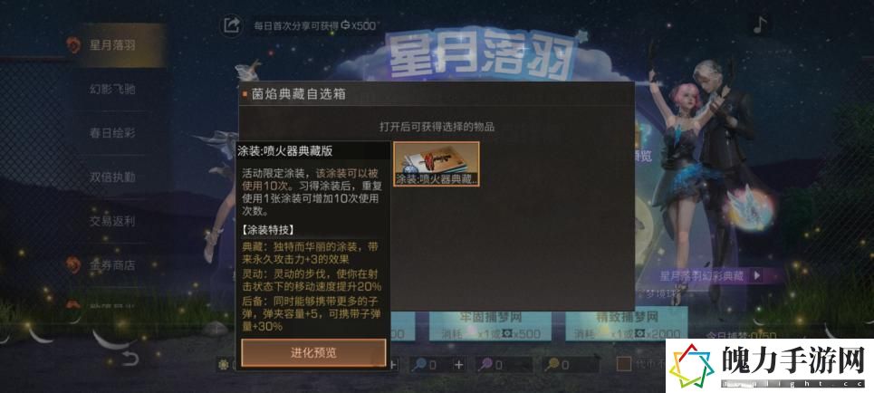Click the plus next to the blue net counter
This screenshot has height=393, width=874.
click(459, 365)
